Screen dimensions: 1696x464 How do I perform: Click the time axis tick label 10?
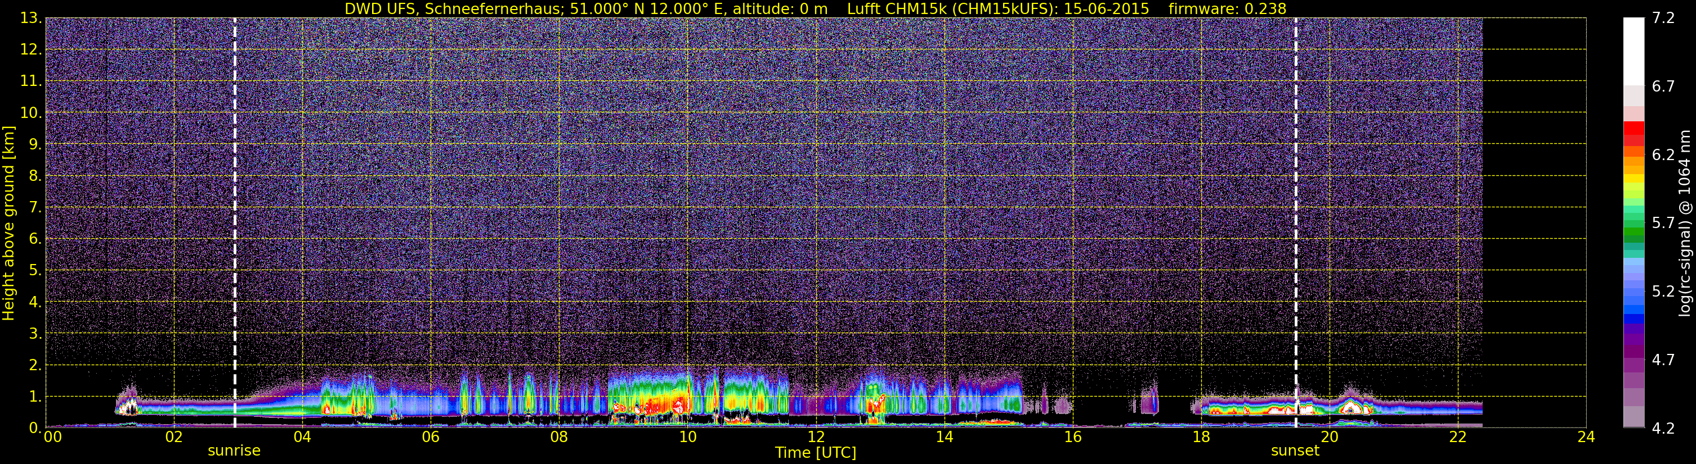(687, 438)
